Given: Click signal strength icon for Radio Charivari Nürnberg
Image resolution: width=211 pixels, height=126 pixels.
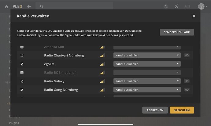Looking at the screenshot, I should tap(102, 56).
